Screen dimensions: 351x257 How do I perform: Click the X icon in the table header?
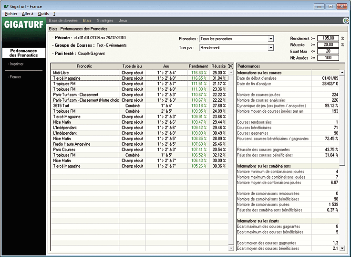click(230, 66)
